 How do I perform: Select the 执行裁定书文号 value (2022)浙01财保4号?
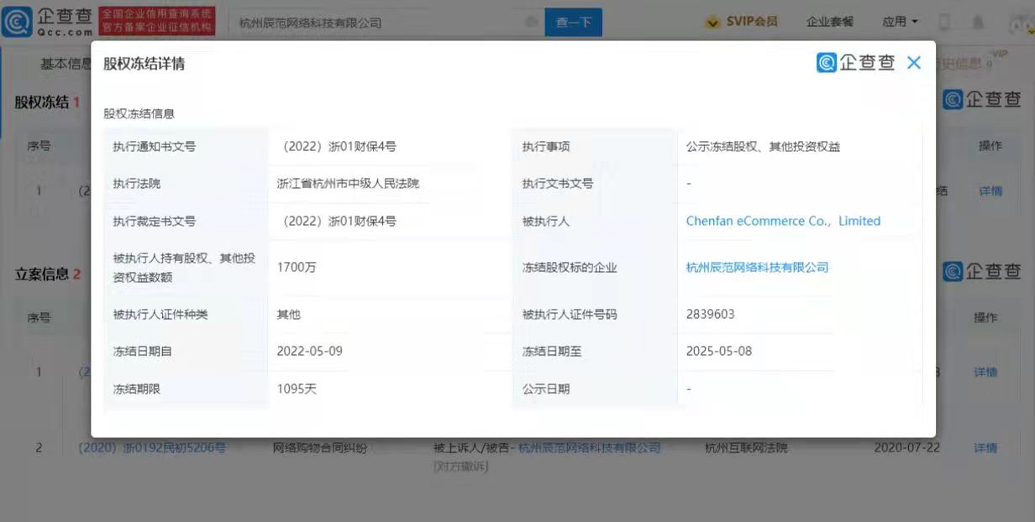[336, 221]
